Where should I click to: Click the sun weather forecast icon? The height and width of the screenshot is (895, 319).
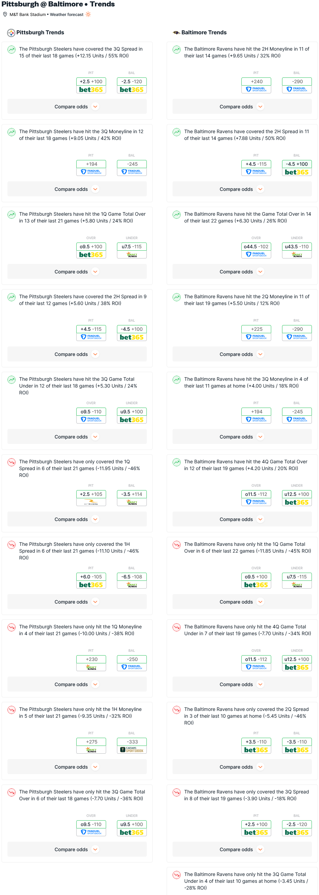88,14
